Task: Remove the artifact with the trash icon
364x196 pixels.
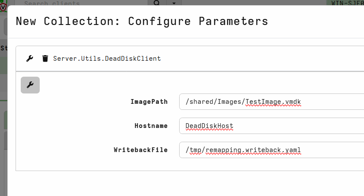Action: tap(45, 59)
